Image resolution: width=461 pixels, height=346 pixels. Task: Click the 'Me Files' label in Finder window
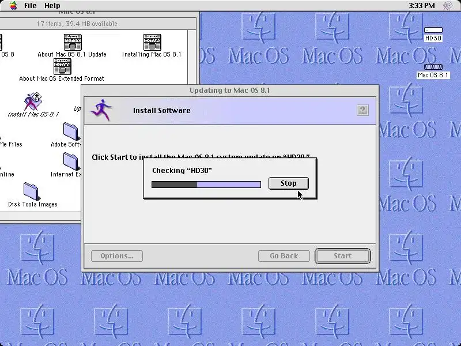pyautogui.click(x=11, y=144)
